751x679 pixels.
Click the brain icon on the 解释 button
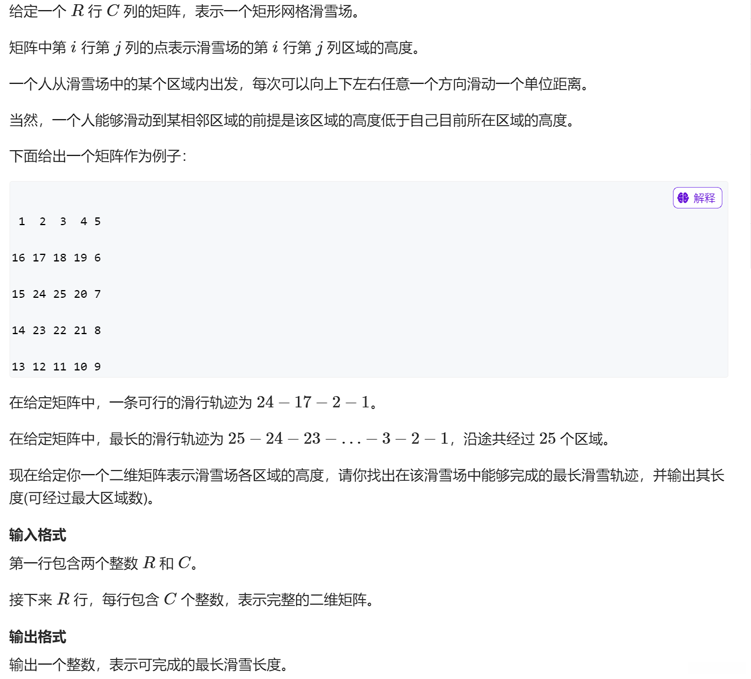tap(683, 198)
